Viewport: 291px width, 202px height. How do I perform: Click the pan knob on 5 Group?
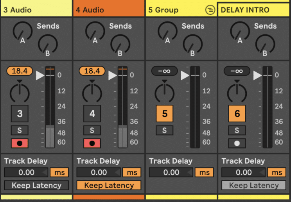point(165,93)
